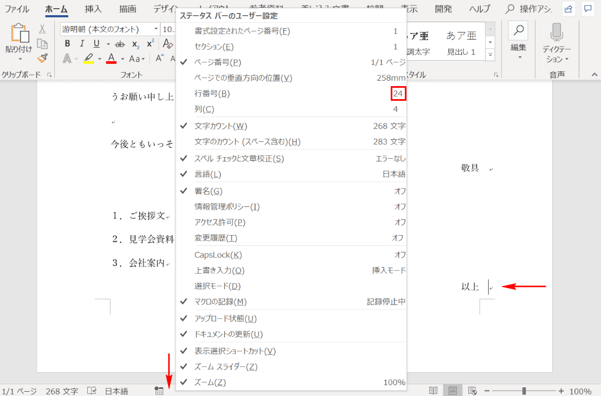Click the Cut scissors icon

(x=42, y=29)
